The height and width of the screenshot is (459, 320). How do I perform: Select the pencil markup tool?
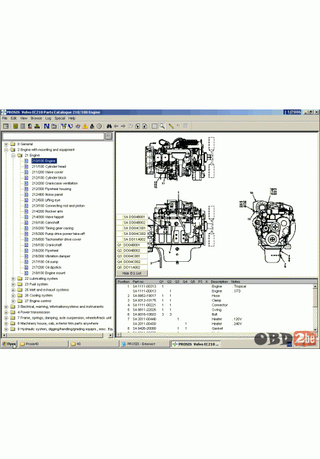coord(171,126)
